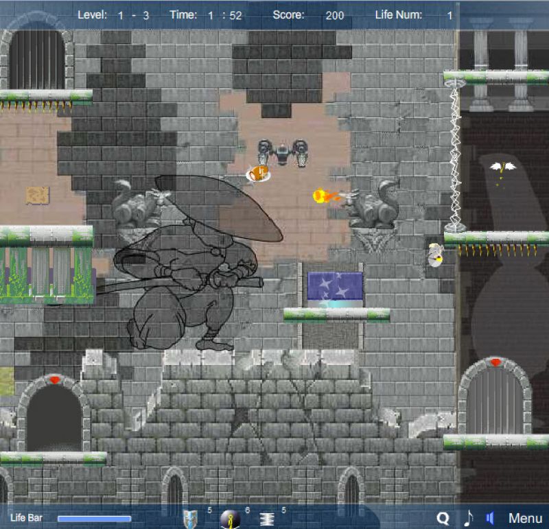549x529 pixels.
Task: Click the blue star-patterned block
Action: (335, 286)
